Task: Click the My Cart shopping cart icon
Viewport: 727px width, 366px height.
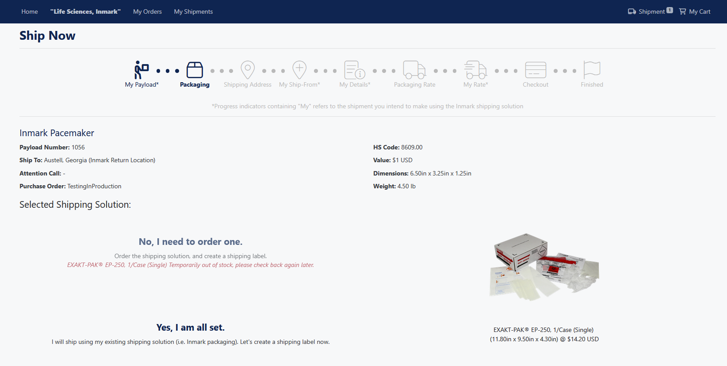Action: coord(683,11)
